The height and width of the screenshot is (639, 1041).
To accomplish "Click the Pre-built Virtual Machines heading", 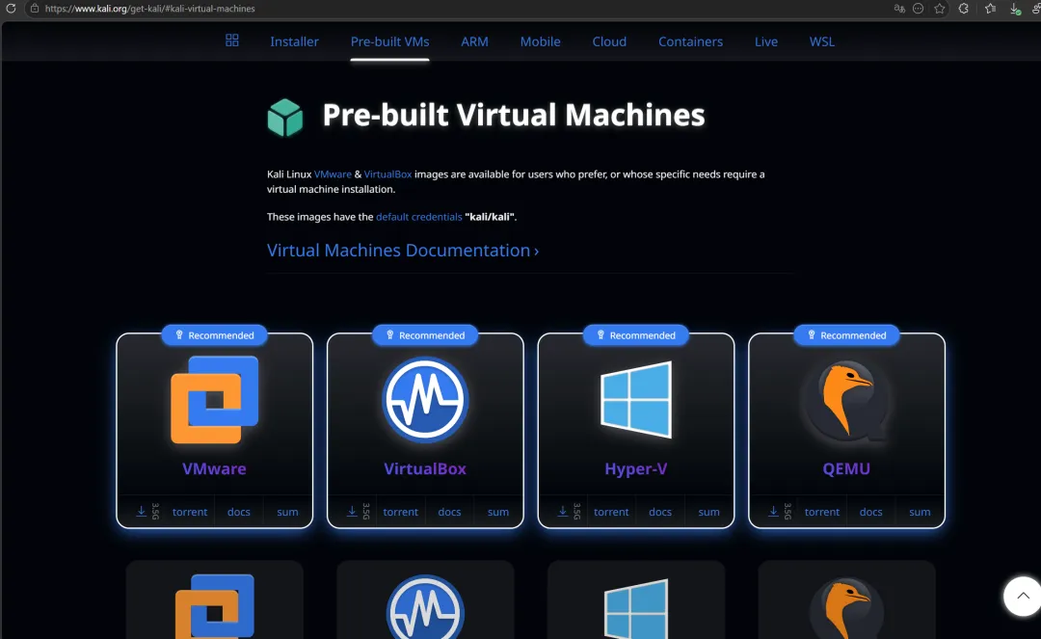I will (513, 115).
